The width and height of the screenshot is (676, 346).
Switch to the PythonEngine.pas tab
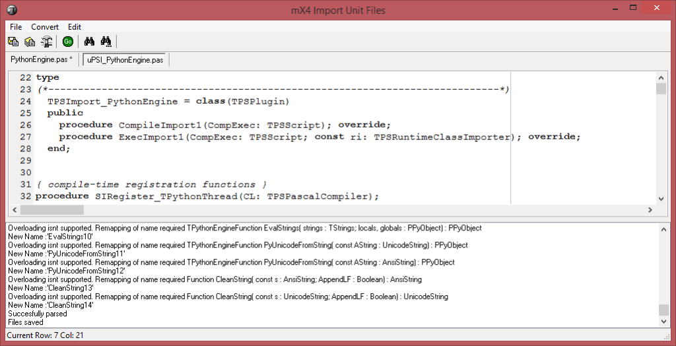[x=42, y=59]
